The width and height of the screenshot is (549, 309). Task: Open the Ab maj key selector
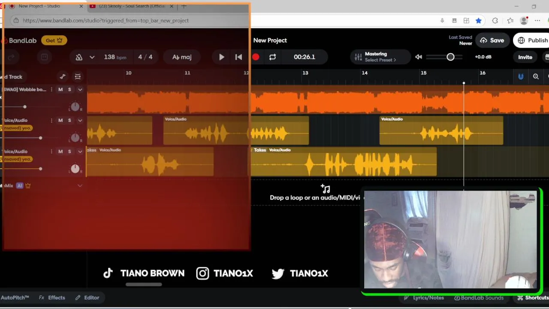click(182, 57)
